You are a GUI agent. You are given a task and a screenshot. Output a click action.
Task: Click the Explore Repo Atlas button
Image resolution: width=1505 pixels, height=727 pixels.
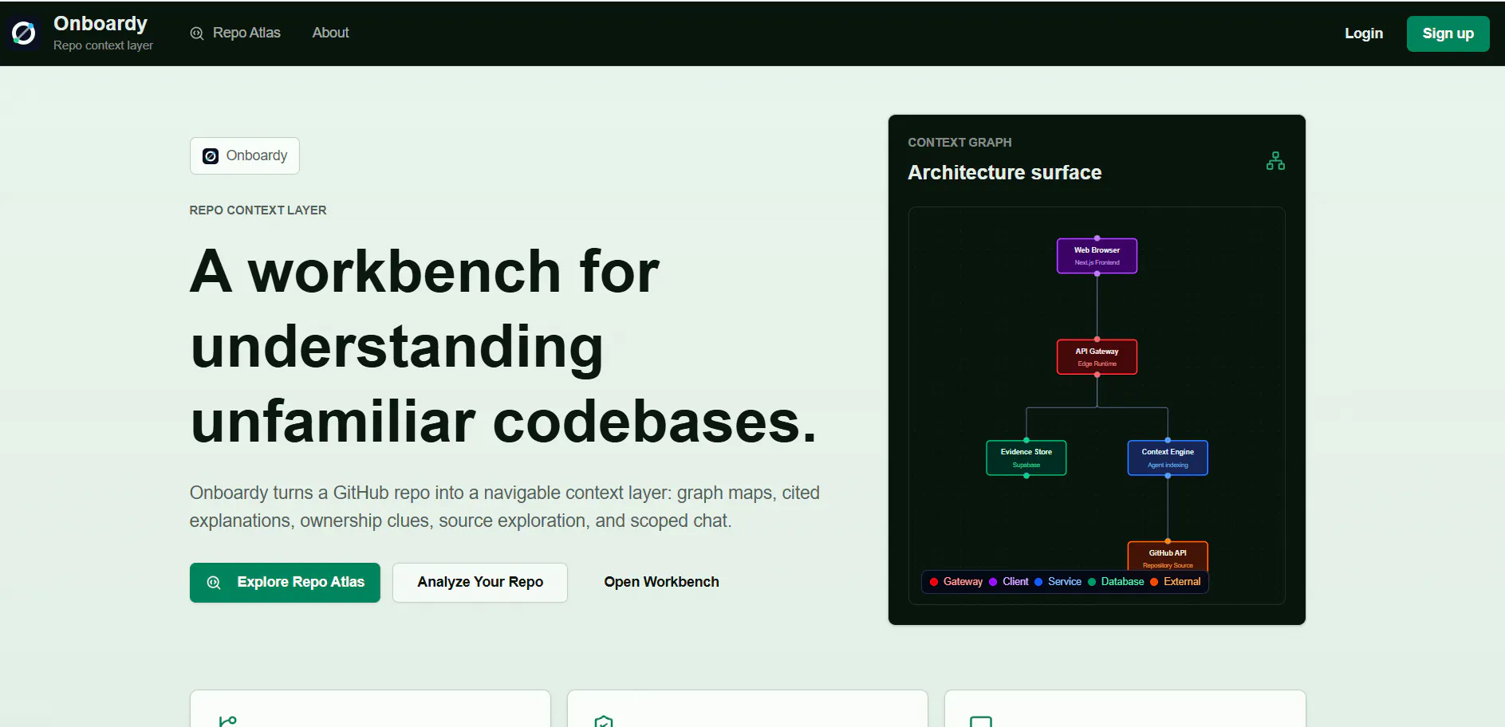point(285,583)
